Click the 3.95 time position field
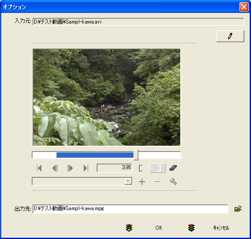 (115, 168)
